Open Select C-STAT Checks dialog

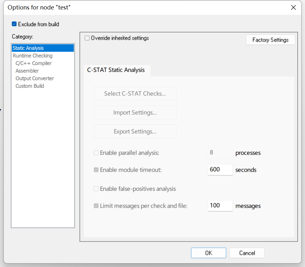coord(135,93)
